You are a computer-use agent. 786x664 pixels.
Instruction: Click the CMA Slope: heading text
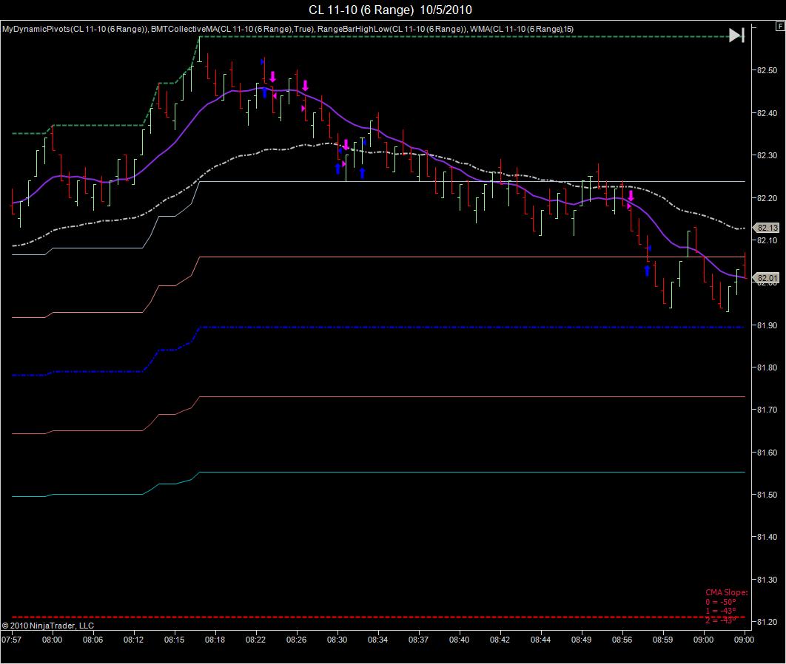(726, 592)
